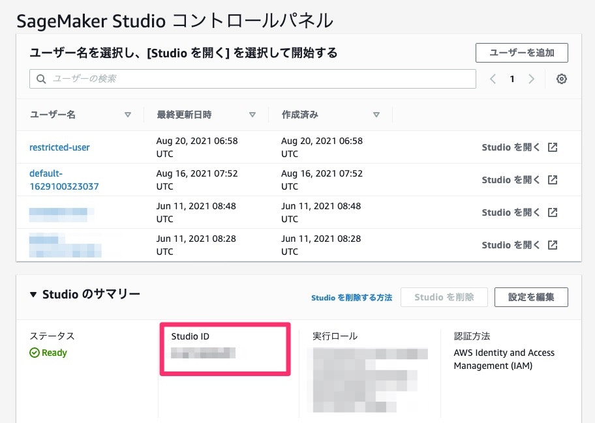The image size is (595, 423).
Task: Open the settings gear beside pagination
Action: coord(561,79)
